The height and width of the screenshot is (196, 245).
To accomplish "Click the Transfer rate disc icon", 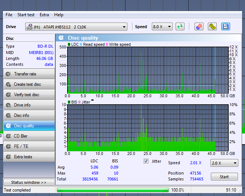I will [x=8, y=74].
